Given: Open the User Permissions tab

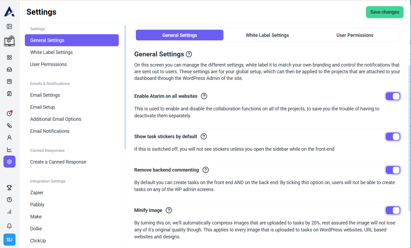Looking at the screenshot, I should pos(355,35).
